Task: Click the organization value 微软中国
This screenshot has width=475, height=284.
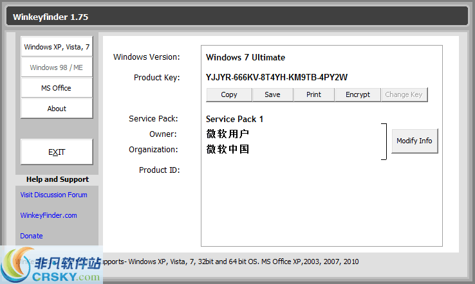Action: (x=227, y=149)
